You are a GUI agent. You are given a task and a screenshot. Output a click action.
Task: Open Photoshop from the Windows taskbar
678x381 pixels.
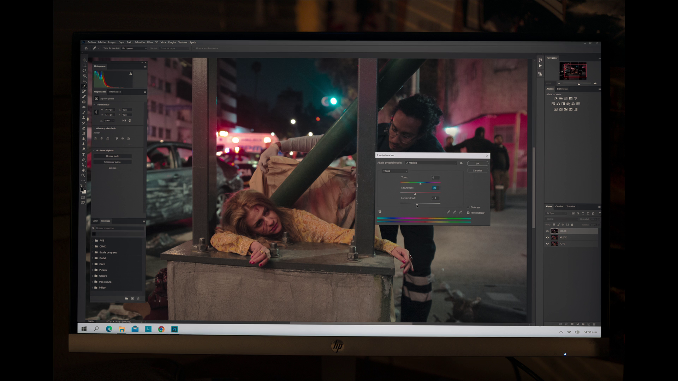click(x=174, y=329)
